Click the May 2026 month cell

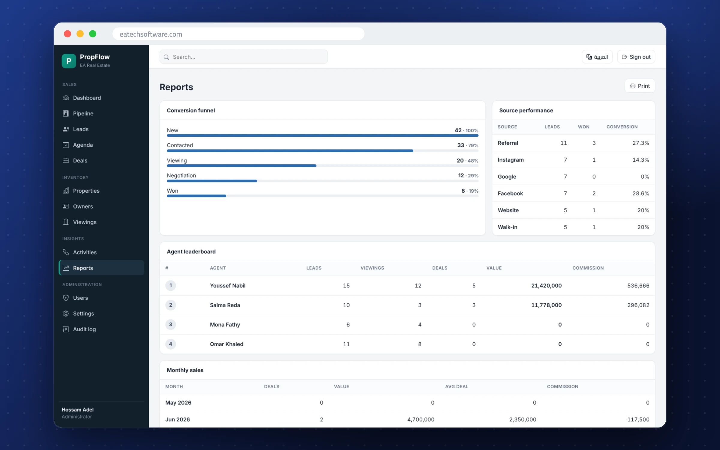pos(178,403)
